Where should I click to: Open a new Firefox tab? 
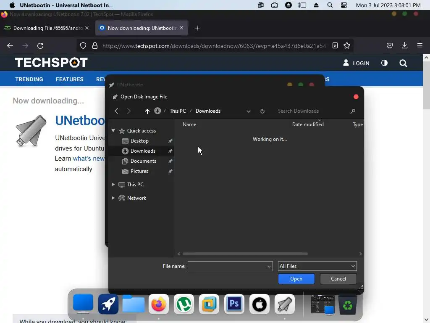coord(197,28)
